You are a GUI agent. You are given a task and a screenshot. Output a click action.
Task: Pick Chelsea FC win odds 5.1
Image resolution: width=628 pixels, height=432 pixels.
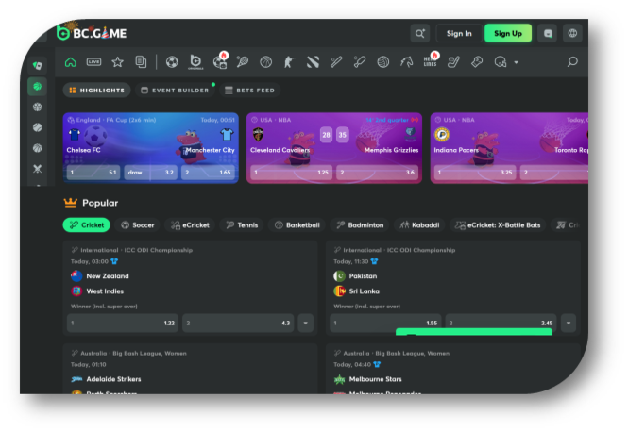click(93, 174)
